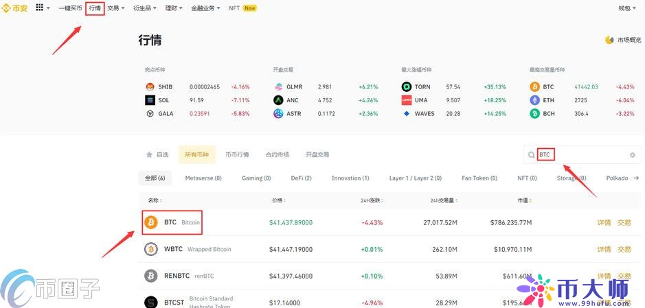The image size is (645, 308).
Task: Switch to the 合约市场 tab
Action: (277, 155)
